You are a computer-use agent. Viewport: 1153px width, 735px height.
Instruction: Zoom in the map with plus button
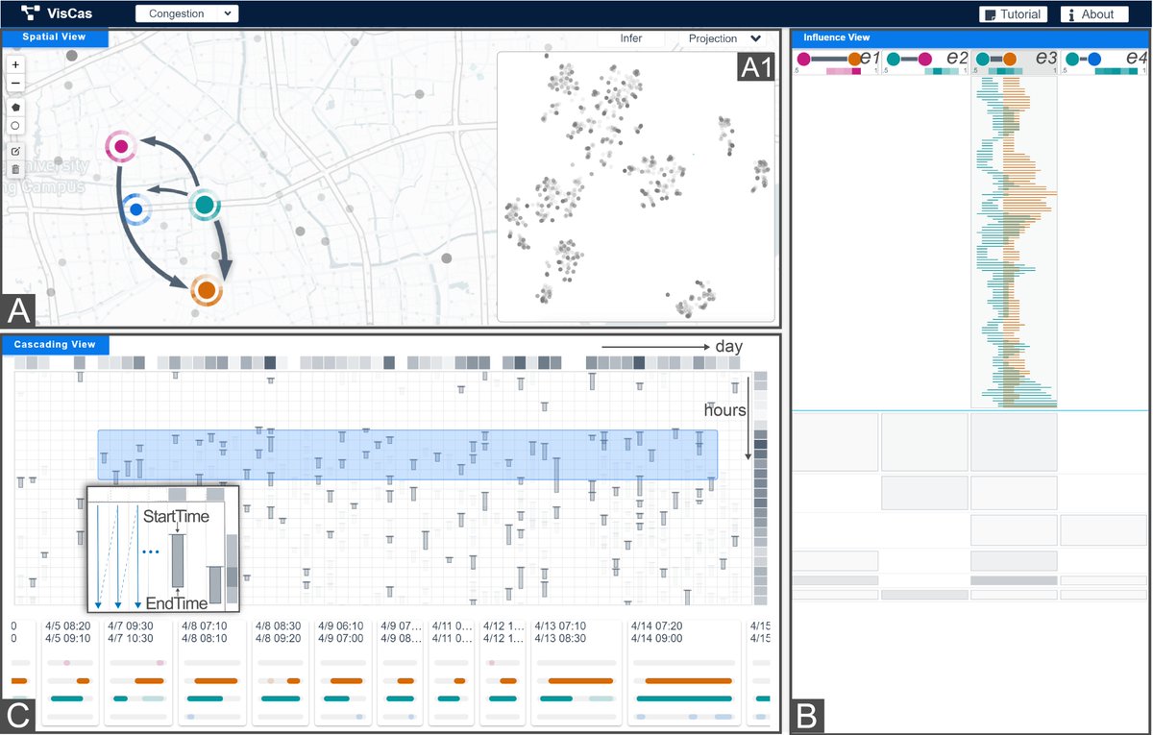point(15,64)
